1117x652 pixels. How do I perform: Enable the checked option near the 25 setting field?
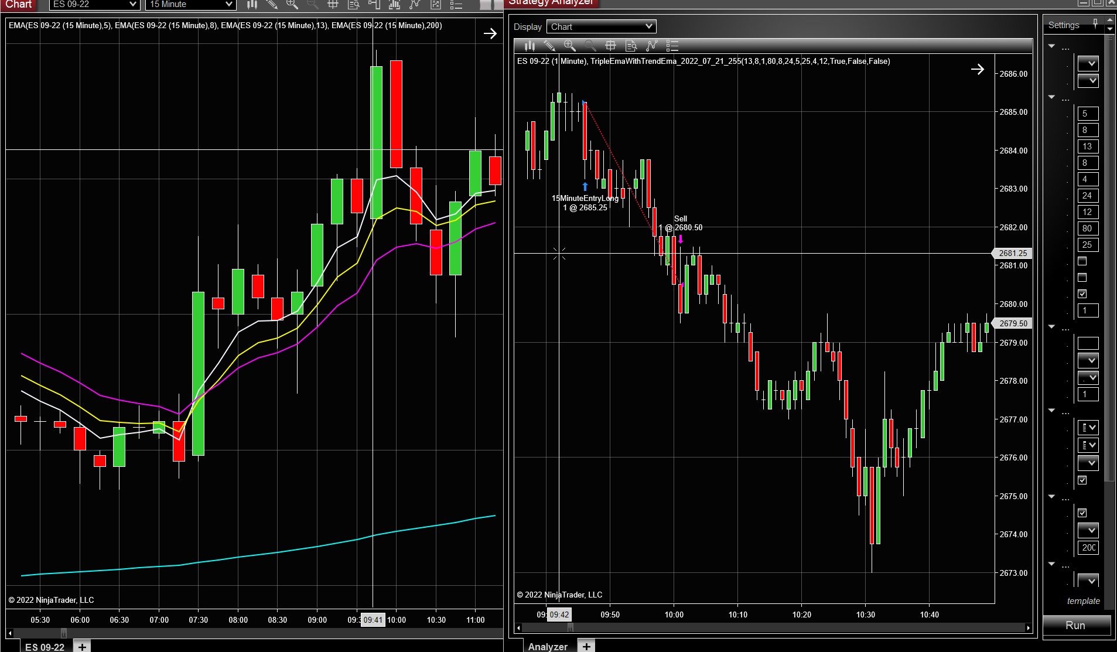pyautogui.click(x=1082, y=295)
